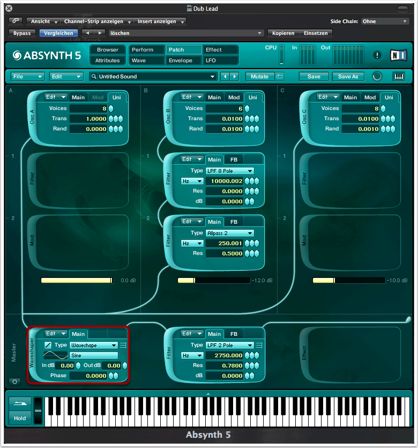Go to the next sound arrow
The height and width of the screenshot is (448, 418).
[x=235, y=76]
